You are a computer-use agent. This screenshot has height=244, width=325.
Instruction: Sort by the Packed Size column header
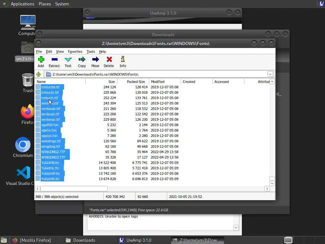133,82
